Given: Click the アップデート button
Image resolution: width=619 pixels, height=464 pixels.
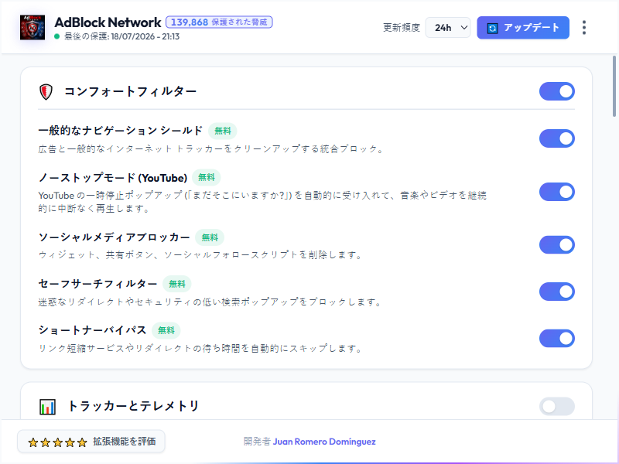Looking at the screenshot, I should 523,28.
